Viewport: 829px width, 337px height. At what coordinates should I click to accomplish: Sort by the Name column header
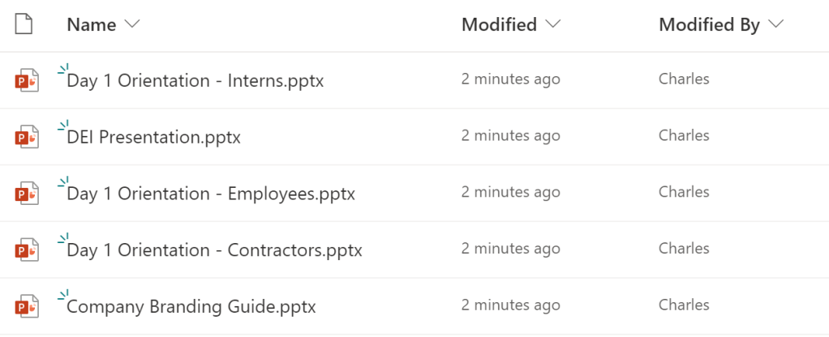[x=92, y=25]
